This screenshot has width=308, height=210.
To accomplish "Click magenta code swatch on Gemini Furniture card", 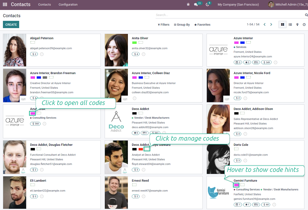I will click(x=236, y=185).
